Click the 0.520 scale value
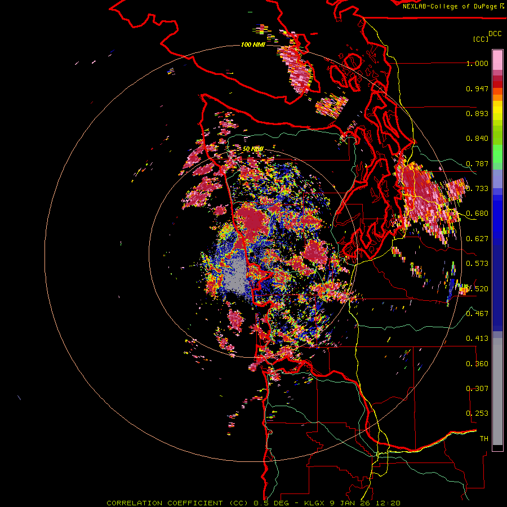This screenshot has height=507, width=507. (x=477, y=289)
